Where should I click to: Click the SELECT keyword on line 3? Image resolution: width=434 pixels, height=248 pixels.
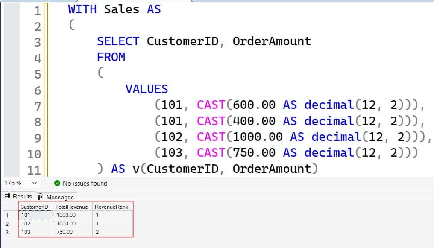[x=118, y=41]
